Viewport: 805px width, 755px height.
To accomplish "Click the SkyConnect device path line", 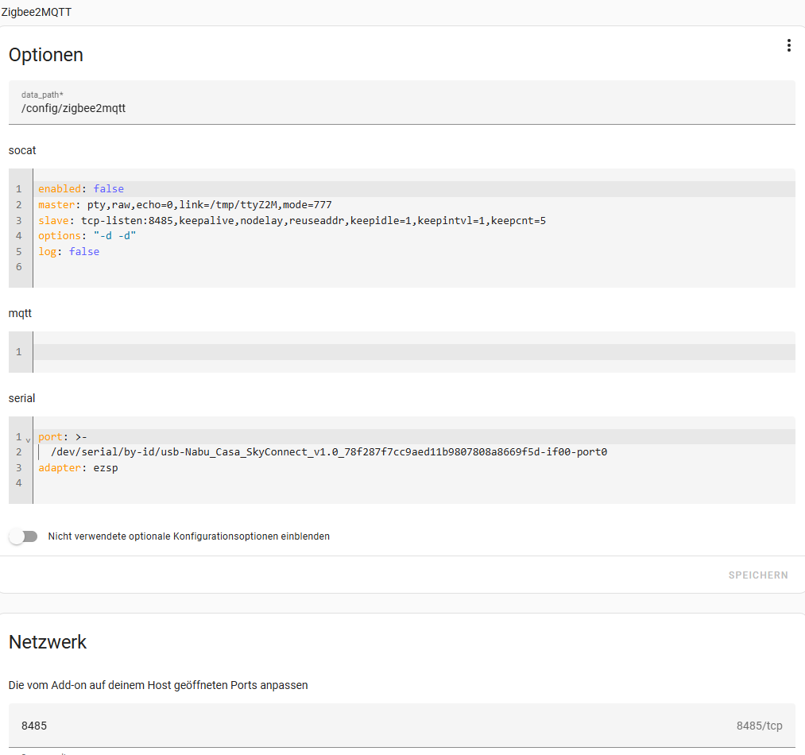I will click(x=328, y=452).
